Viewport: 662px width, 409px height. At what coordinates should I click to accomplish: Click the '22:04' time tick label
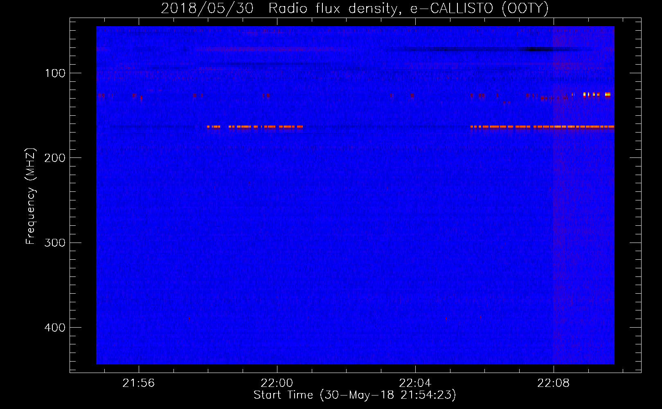coord(415,383)
